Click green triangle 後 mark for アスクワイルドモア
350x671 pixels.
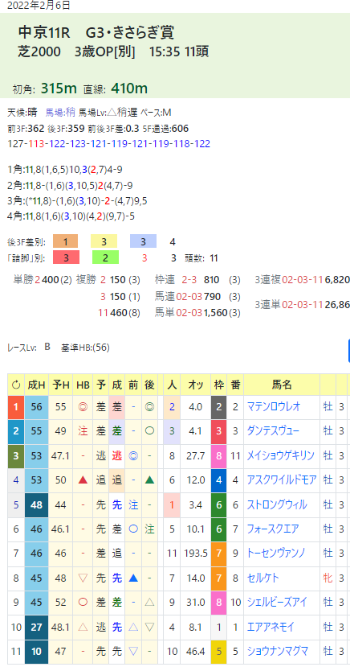pos(149,480)
